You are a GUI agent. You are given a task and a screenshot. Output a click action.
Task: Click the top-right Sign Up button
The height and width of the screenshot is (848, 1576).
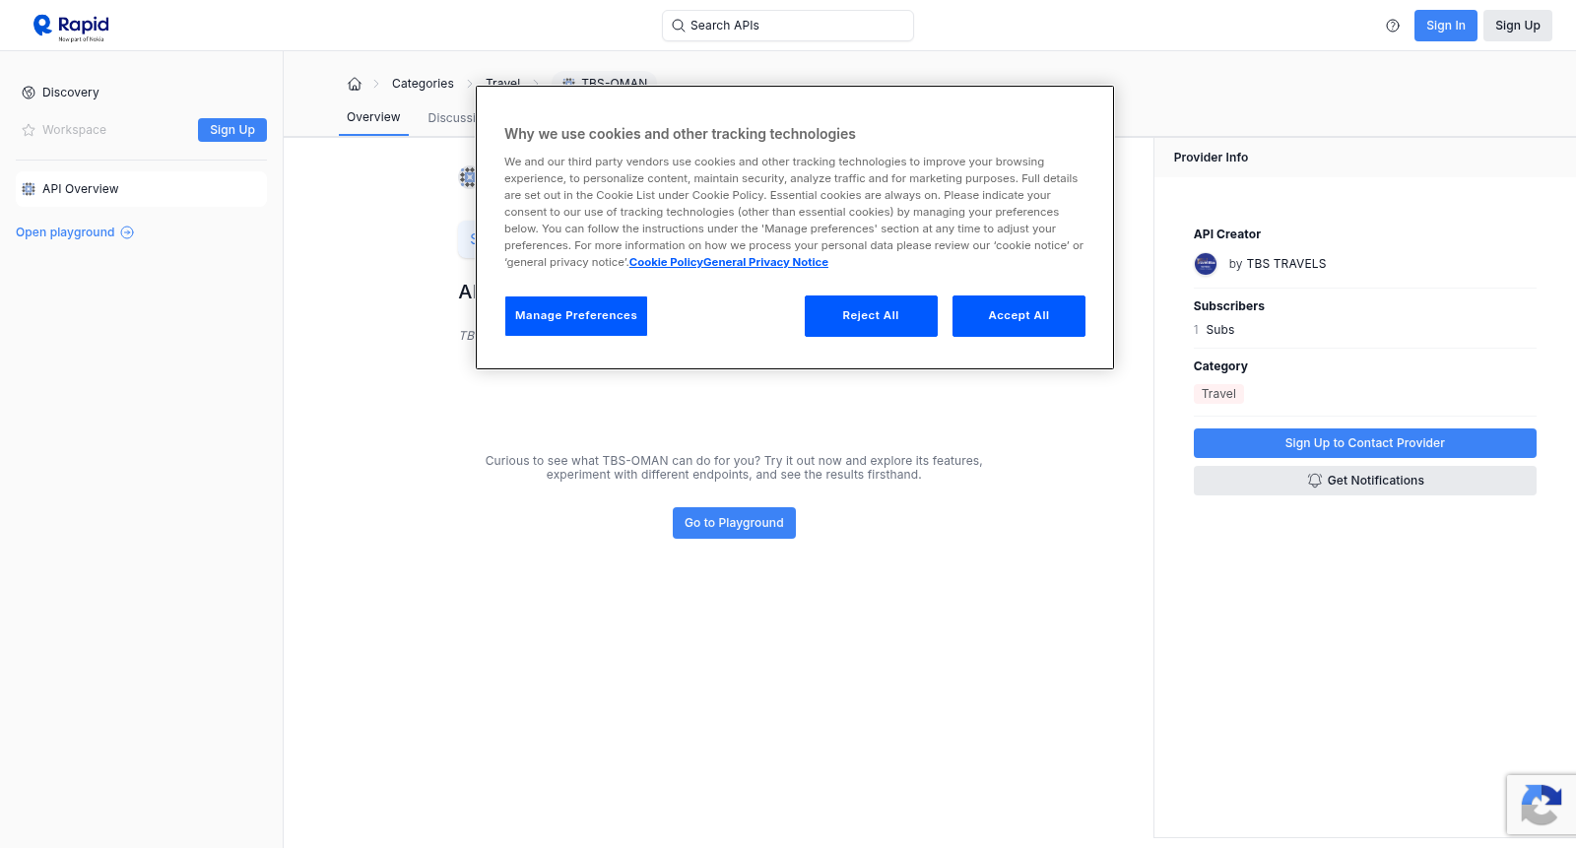point(1518,26)
